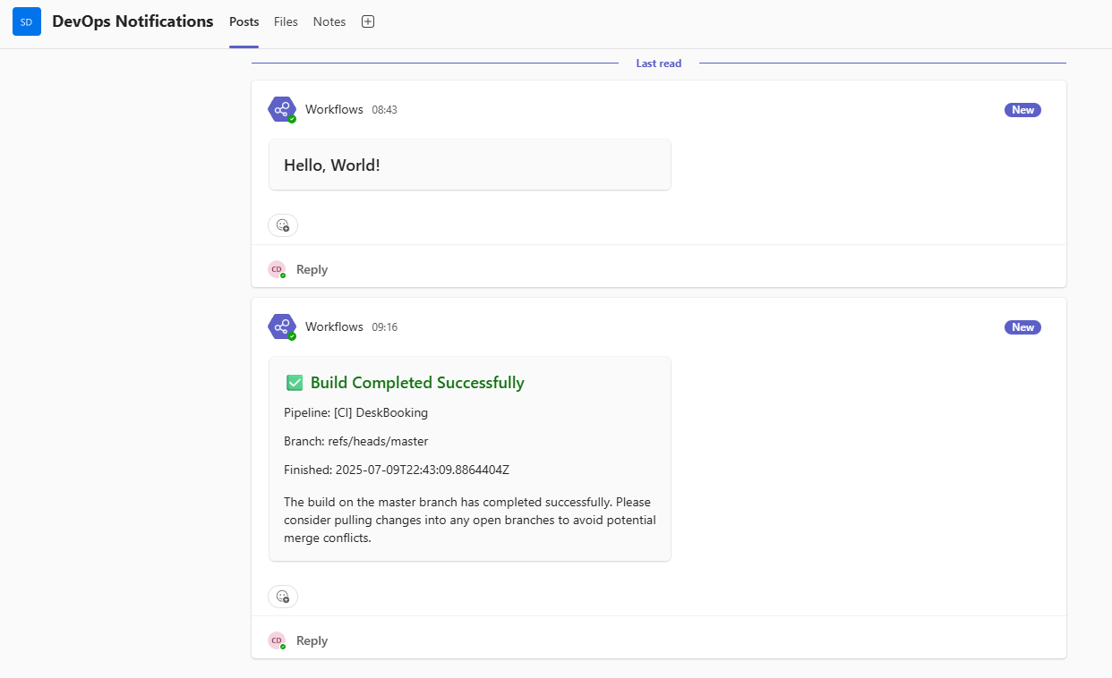1112x678 pixels.
Task: Click the New badge on the 08:43 post
Action: click(1022, 110)
